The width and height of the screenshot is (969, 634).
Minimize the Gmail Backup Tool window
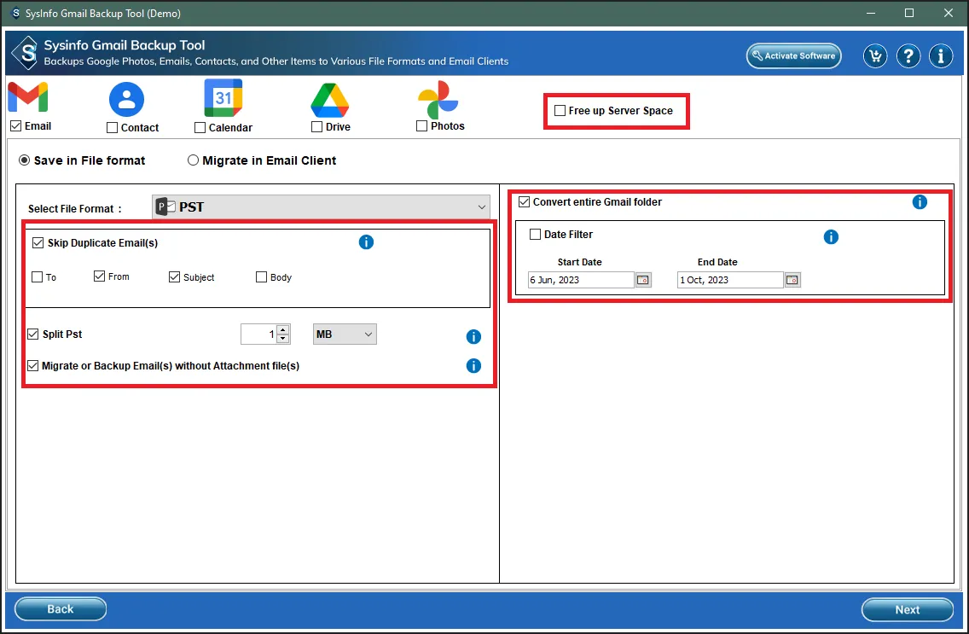click(x=871, y=13)
